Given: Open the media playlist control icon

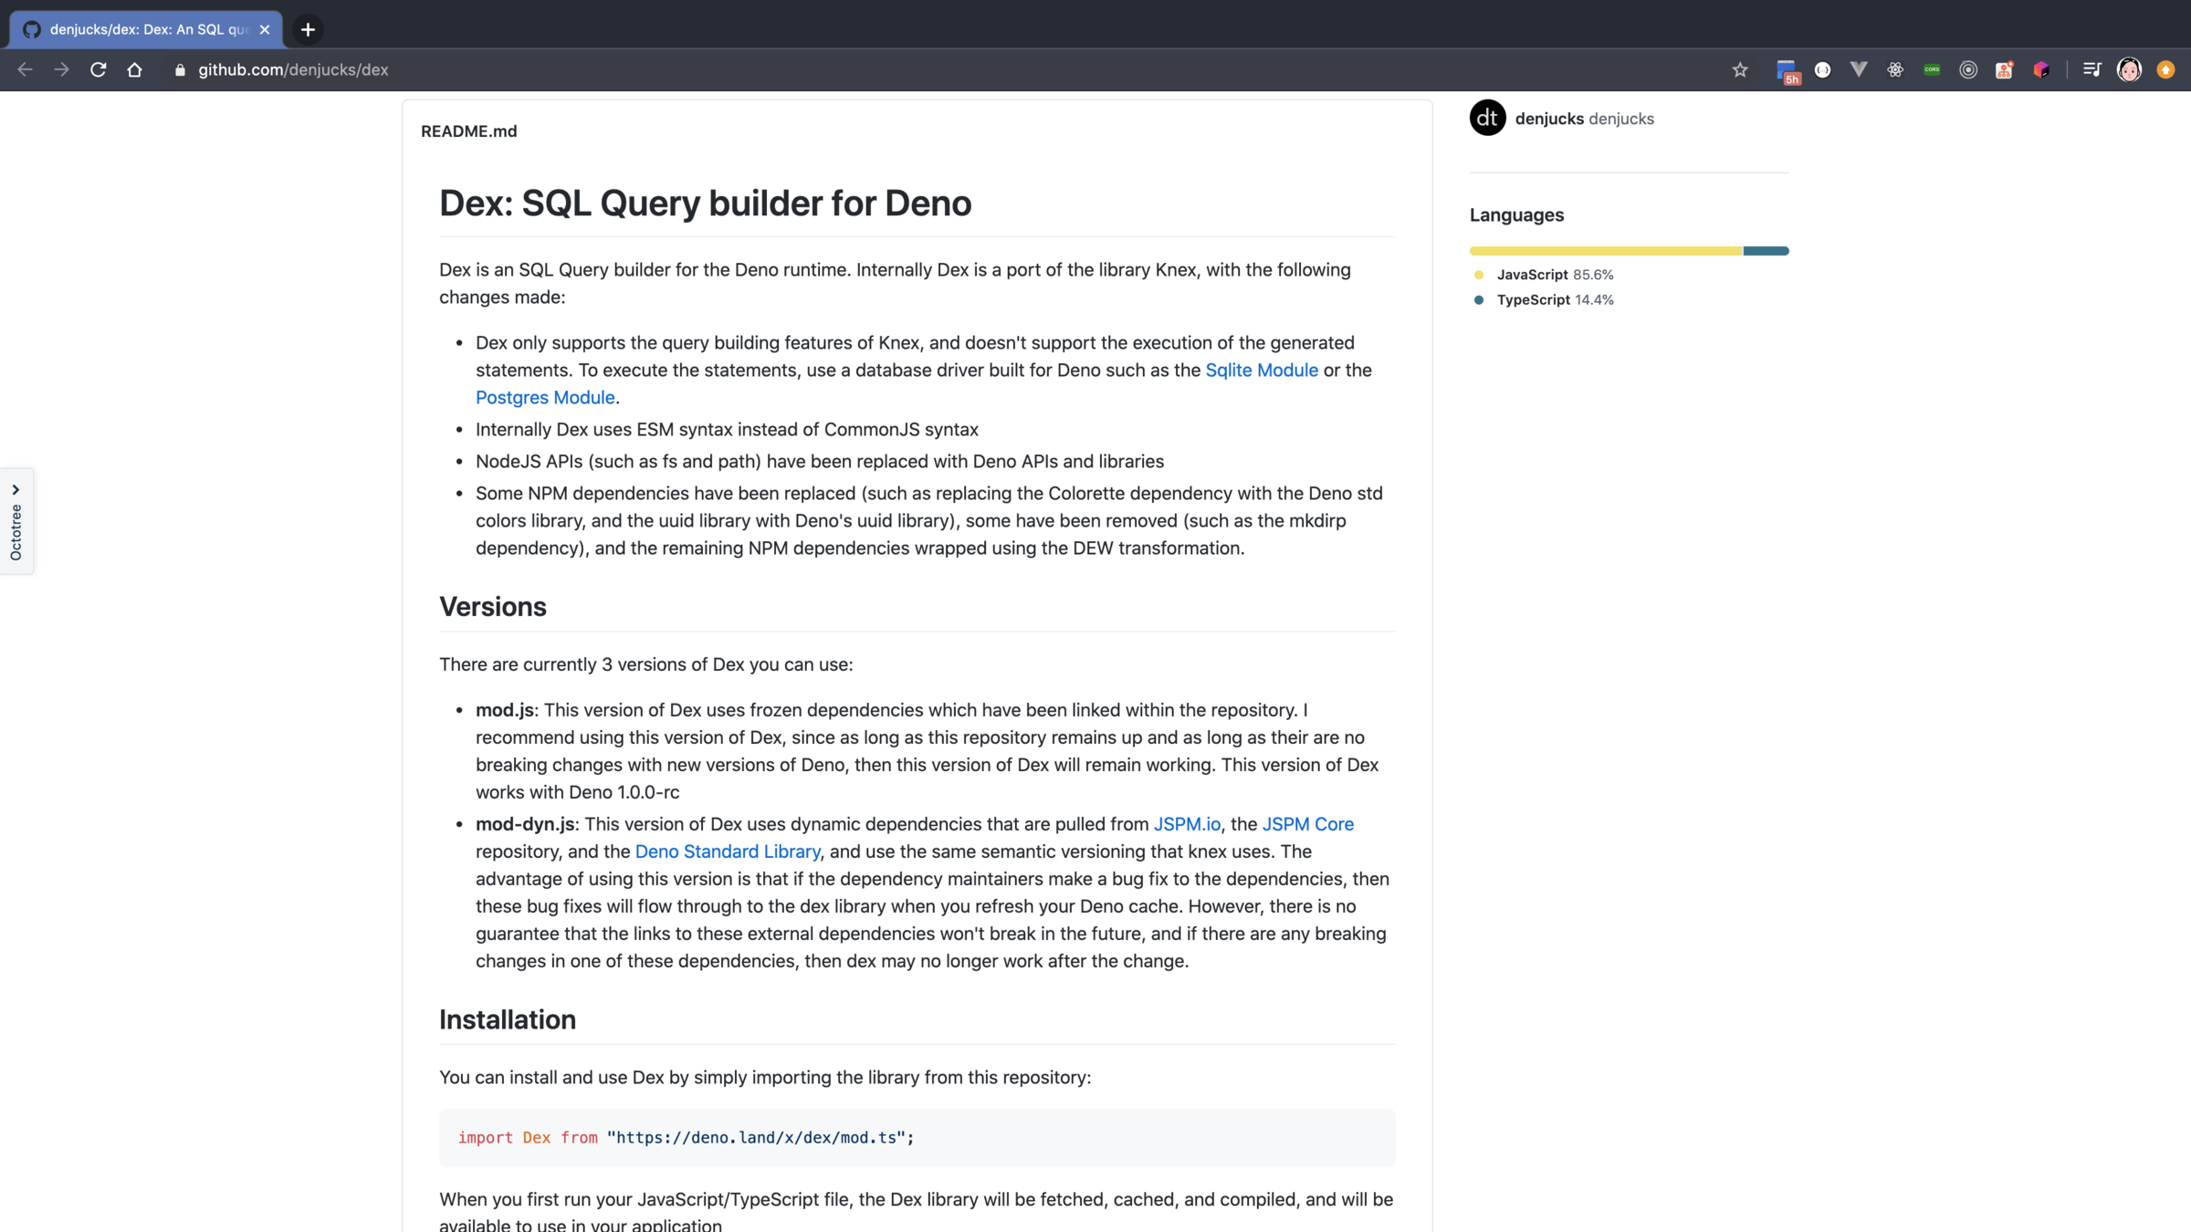Looking at the screenshot, I should (x=2091, y=69).
